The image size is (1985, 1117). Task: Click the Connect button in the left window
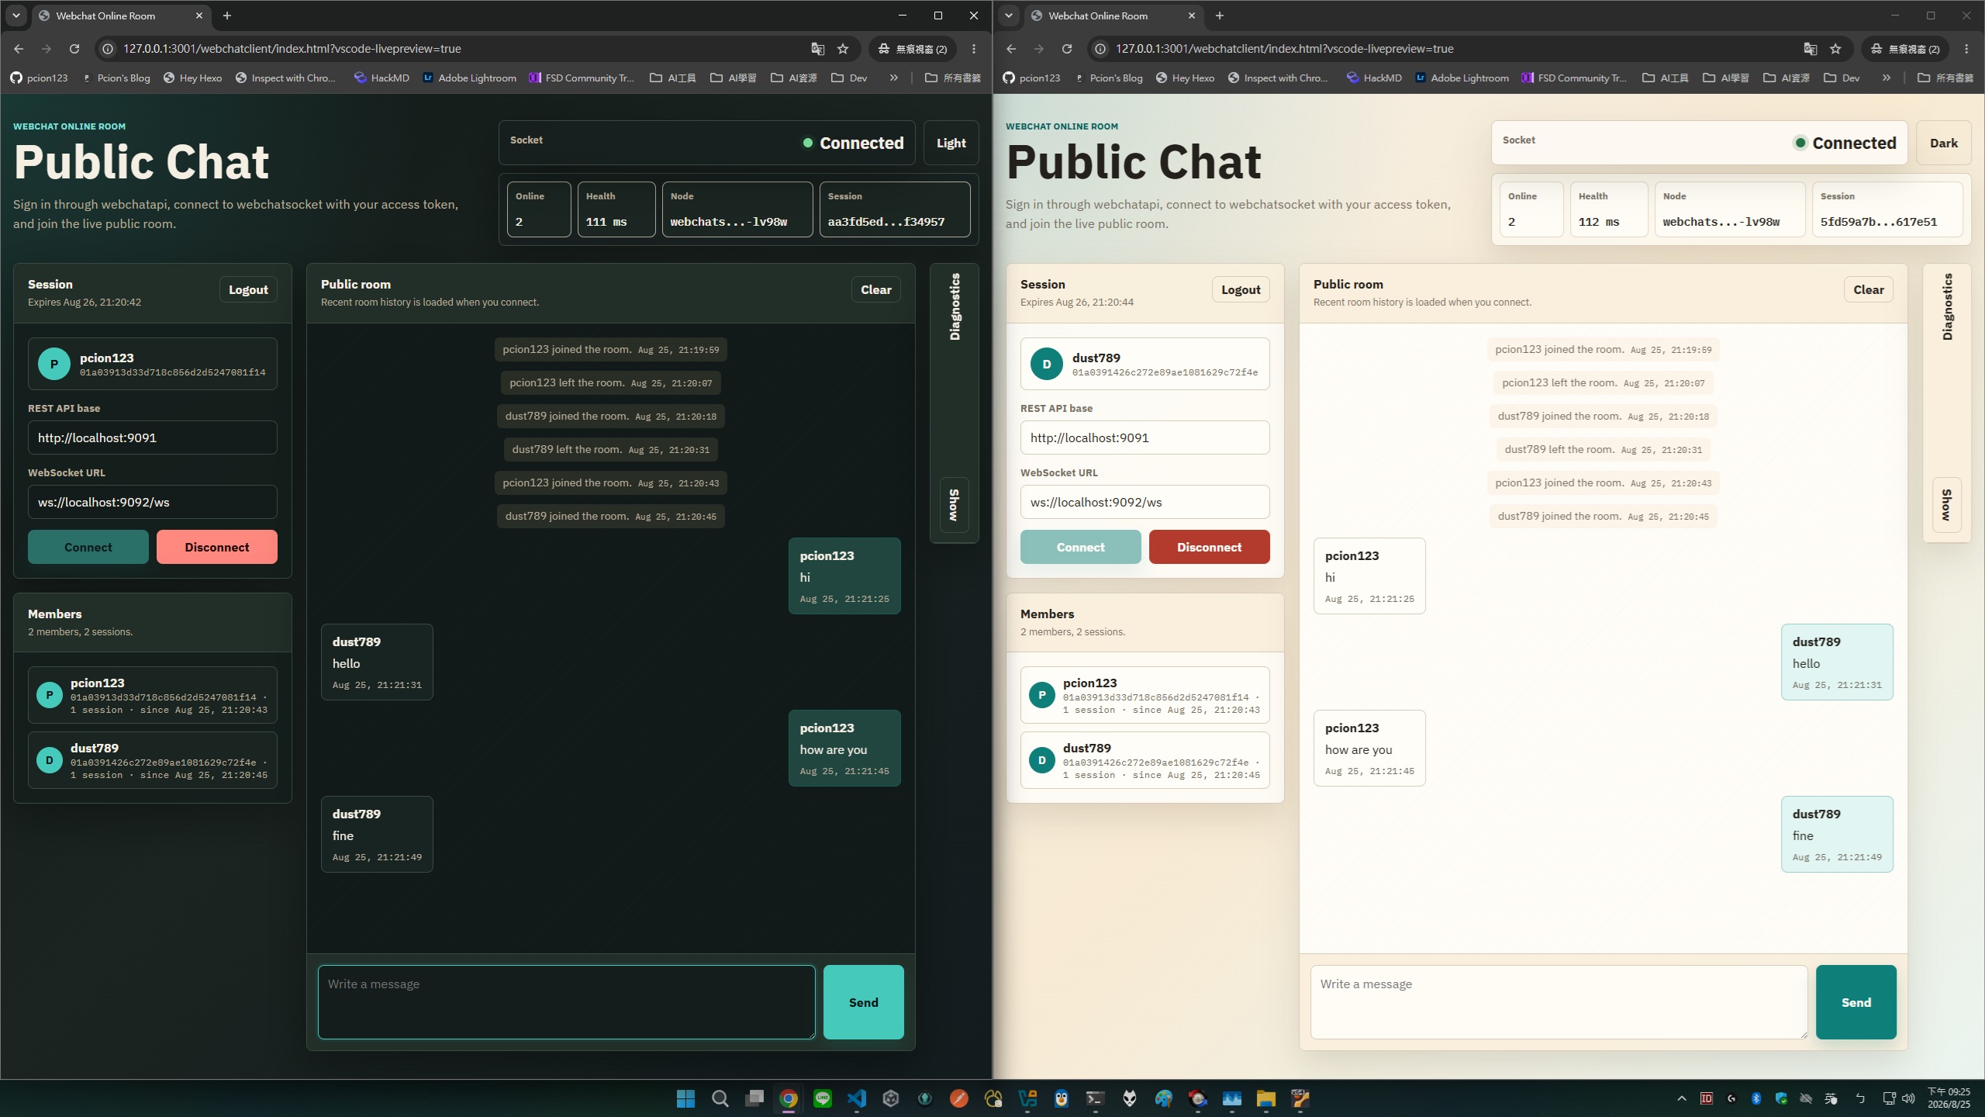(88, 547)
